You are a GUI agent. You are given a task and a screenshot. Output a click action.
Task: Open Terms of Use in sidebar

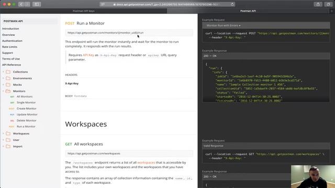coord(11,58)
